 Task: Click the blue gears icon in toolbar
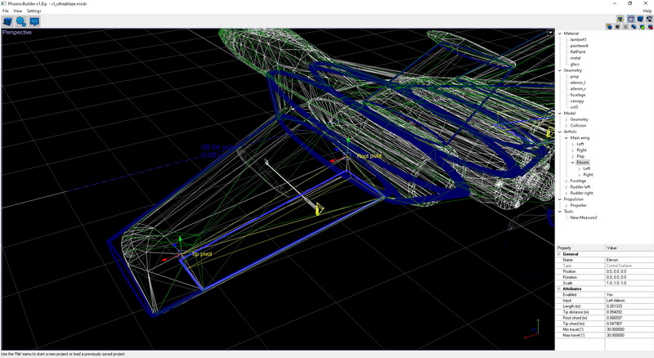pyautogui.click(x=21, y=21)
